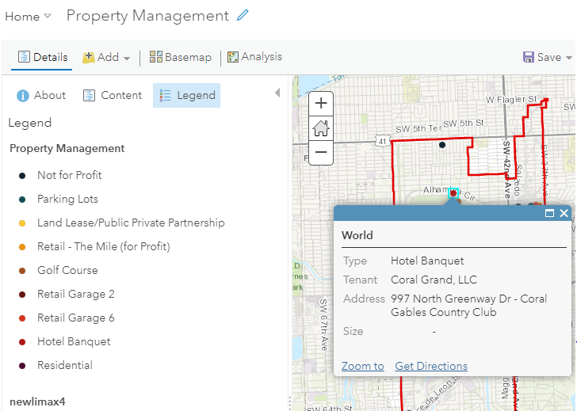Click the dark point marker on map
This screenshot has width=577, height=411.
[x=442, y=145]
